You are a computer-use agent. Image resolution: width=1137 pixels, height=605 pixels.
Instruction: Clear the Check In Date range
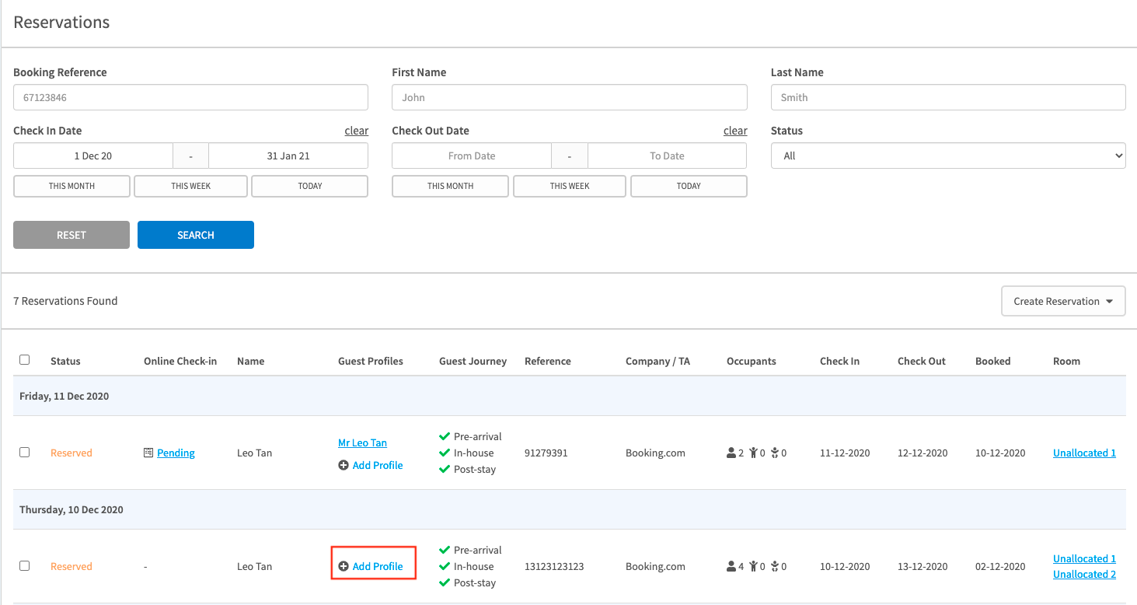[356, 131]
